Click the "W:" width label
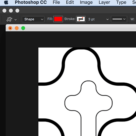Image resolution: width=136 pixels, height=136 pixels. 132,19
